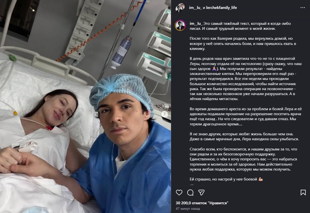The image size is (310, 213).
Task: Click the caption author's profile picture
Action: click(180, 25)
